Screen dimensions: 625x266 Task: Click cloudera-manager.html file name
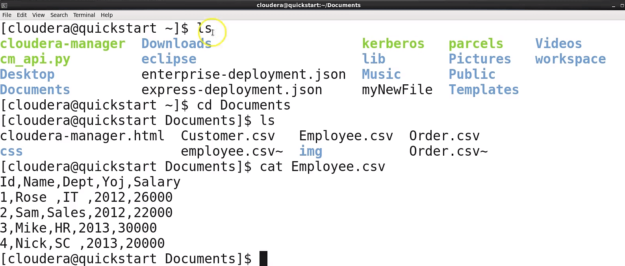click(82, 136)
